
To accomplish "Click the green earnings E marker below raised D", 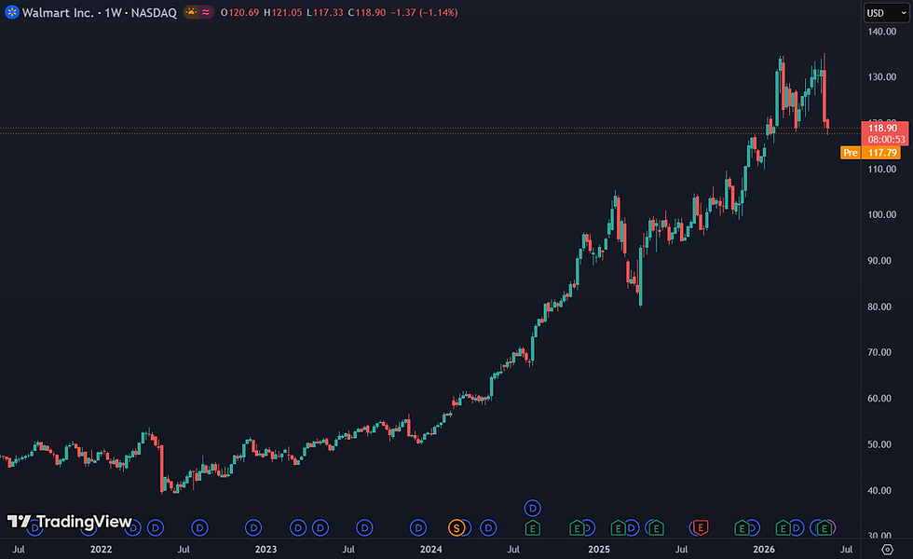I will pos(533,528).
